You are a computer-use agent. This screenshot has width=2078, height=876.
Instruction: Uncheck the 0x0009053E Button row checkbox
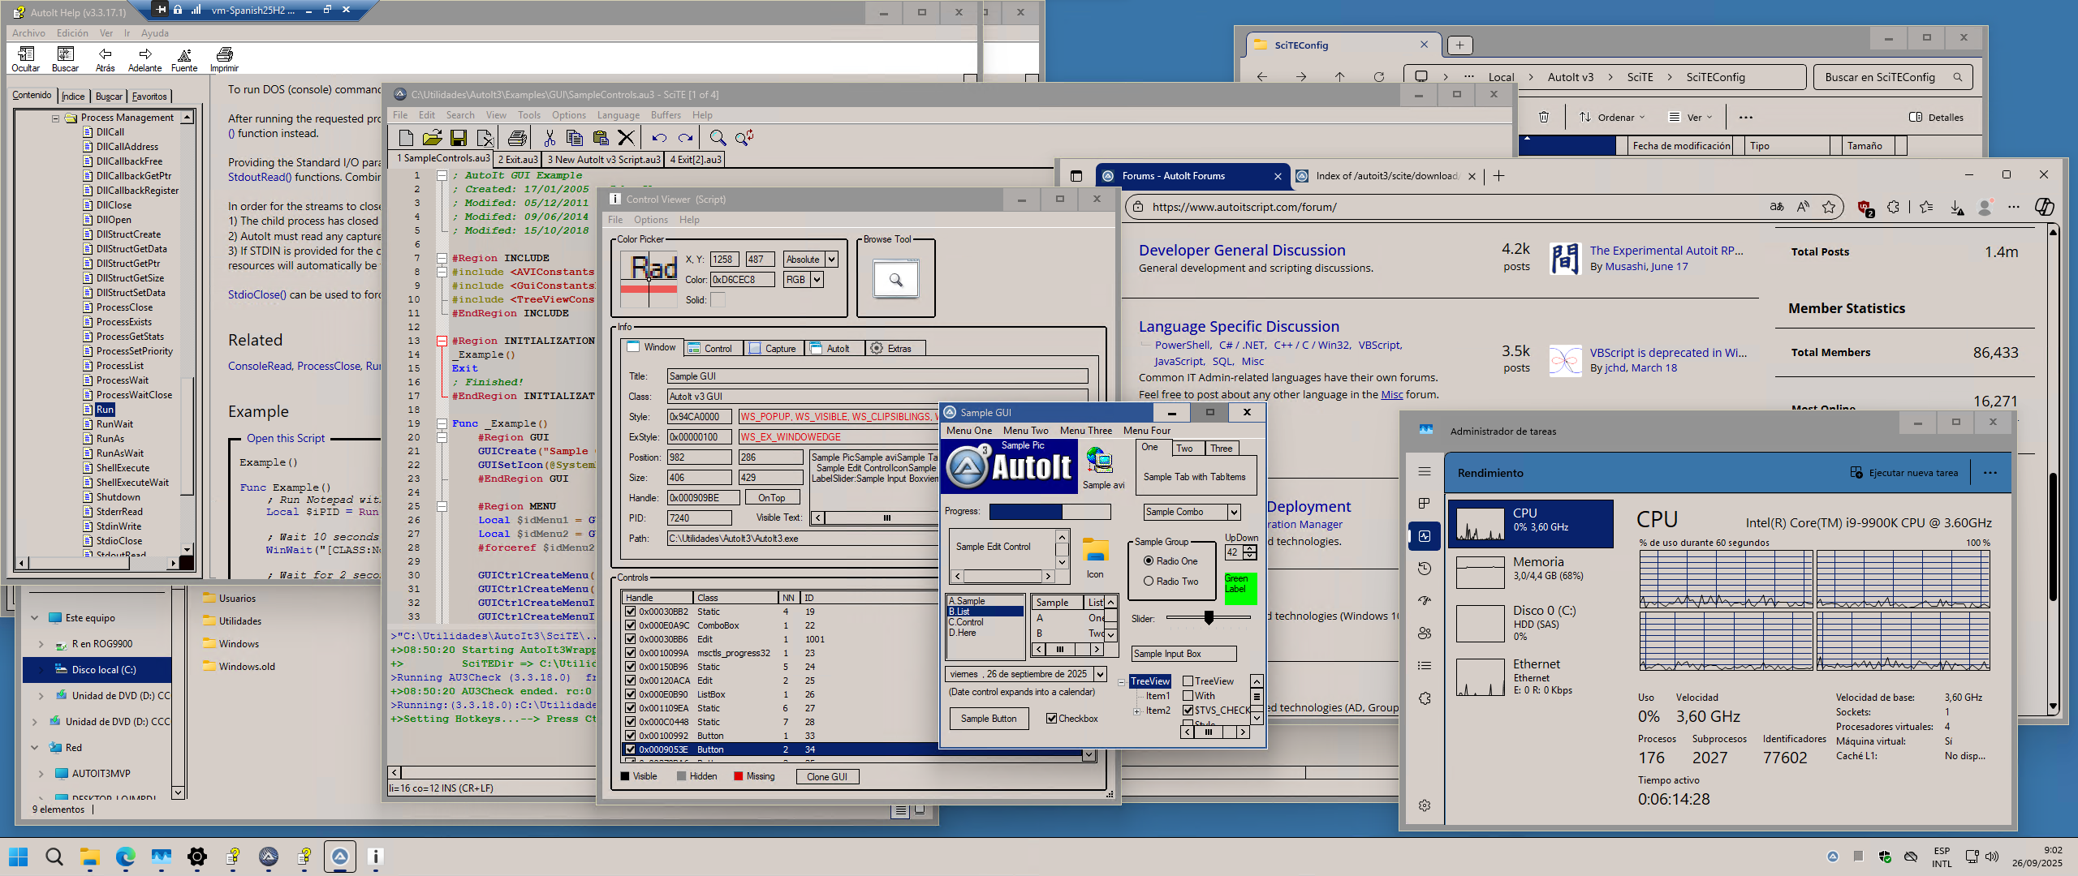click(630, 749)
